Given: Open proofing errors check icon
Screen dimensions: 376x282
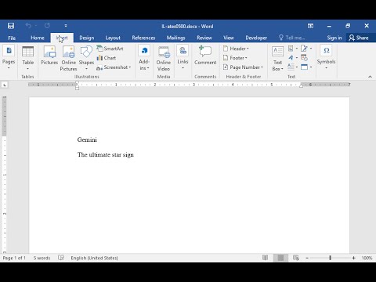Looking at the screenshot, I should [x=61, y=258].
